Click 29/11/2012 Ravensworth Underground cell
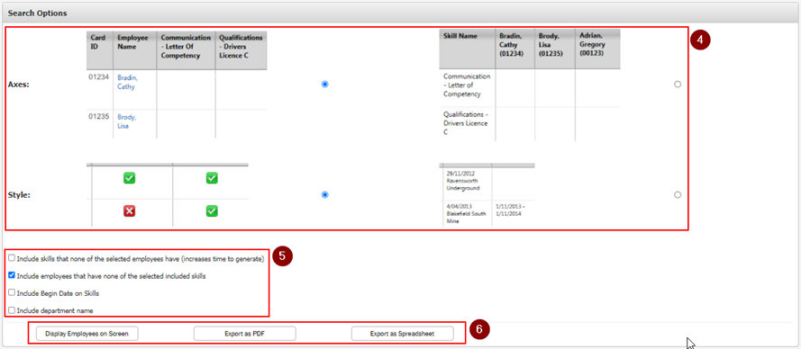Viewport: 801px width, 349px height. 462,181
